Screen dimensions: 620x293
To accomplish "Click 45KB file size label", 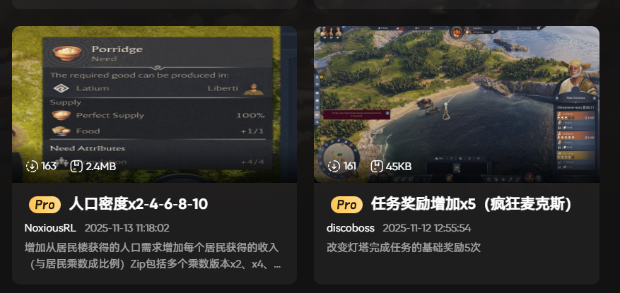I will 399,166.
